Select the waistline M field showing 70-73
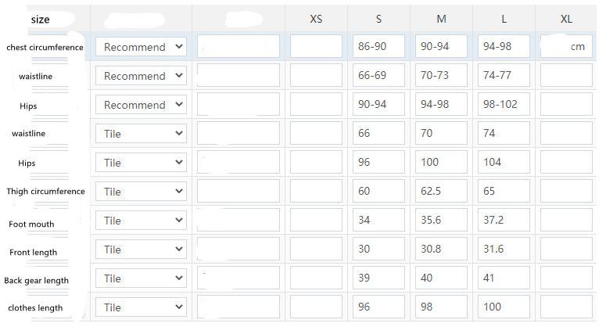The height and width of the screenshot is (334, 606). (441, 76)
